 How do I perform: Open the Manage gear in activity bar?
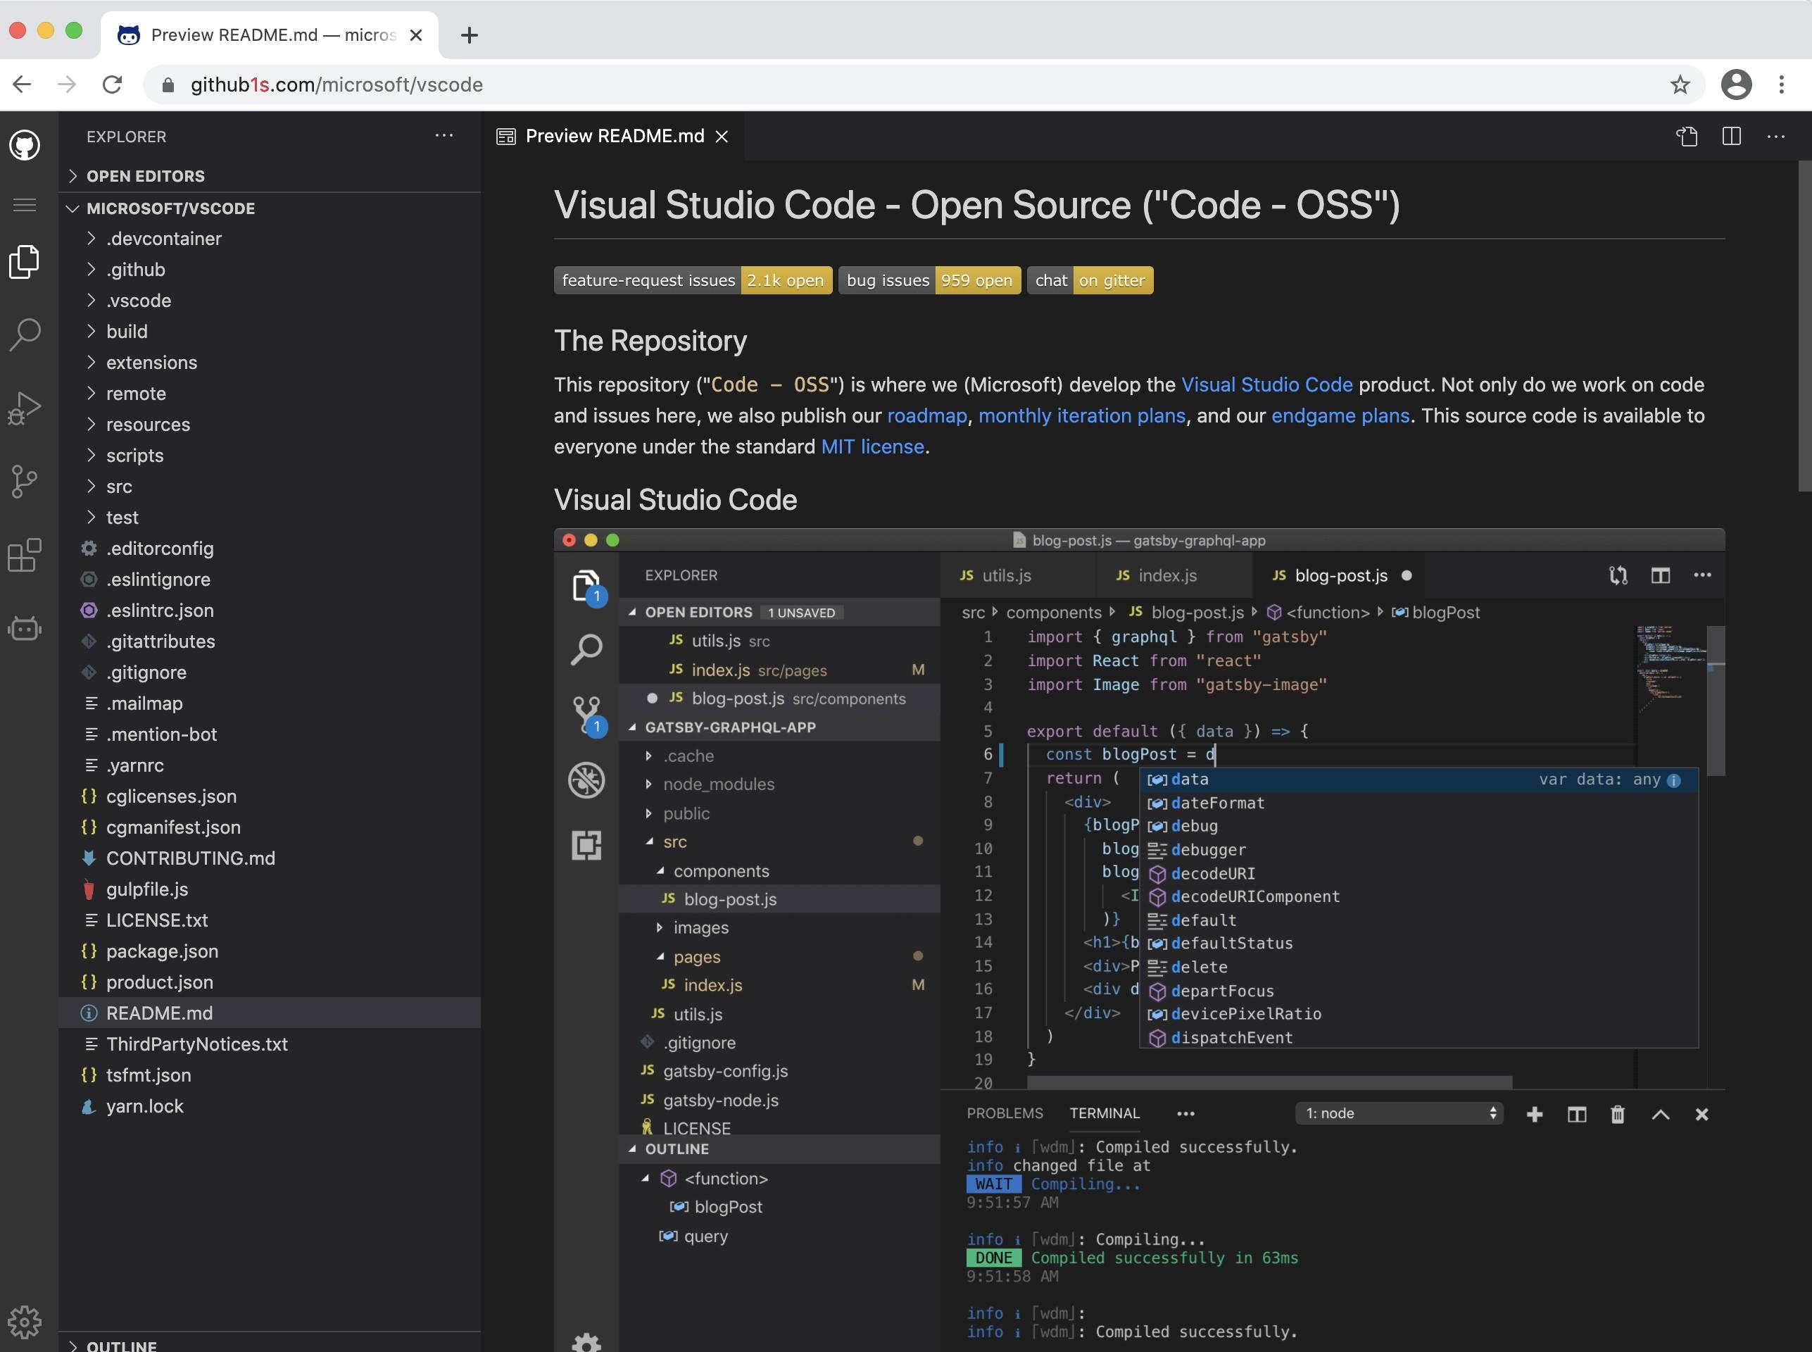pyautogui.click(x=25, y=1321)
